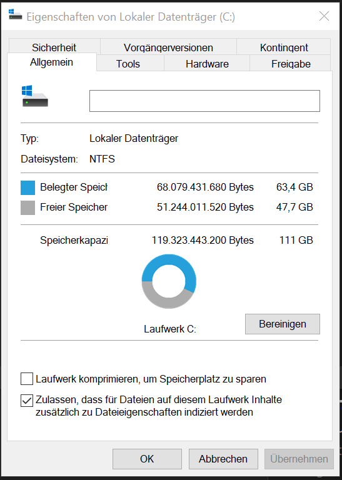Click the Bereinigen button
342x480 pixels.
click(x=283, y=324)
